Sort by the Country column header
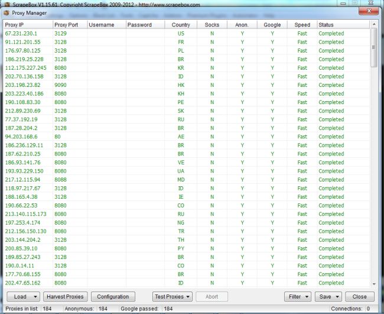Screen dimensions: 384x314 [181, 25]
